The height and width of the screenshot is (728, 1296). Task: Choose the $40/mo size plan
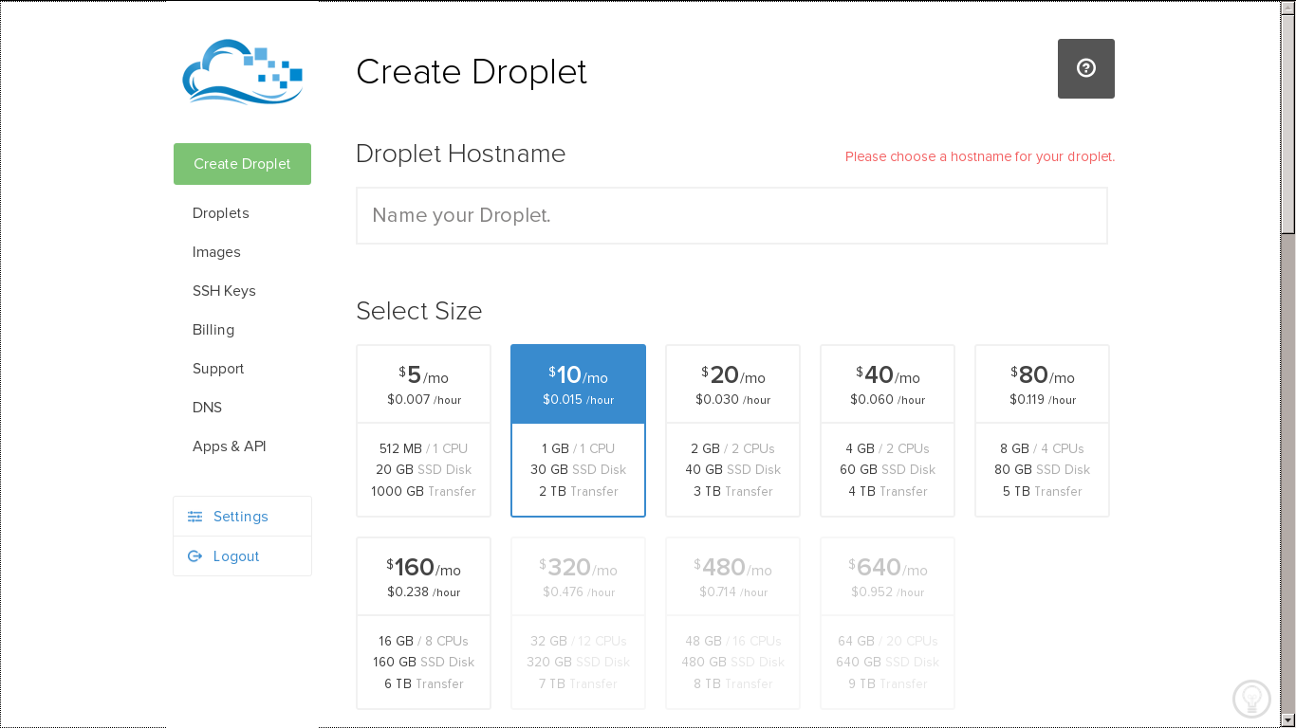tap(887, 430)
